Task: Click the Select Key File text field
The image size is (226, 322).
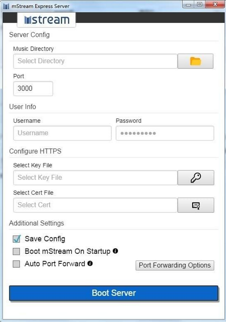Action: coord(95,177)
